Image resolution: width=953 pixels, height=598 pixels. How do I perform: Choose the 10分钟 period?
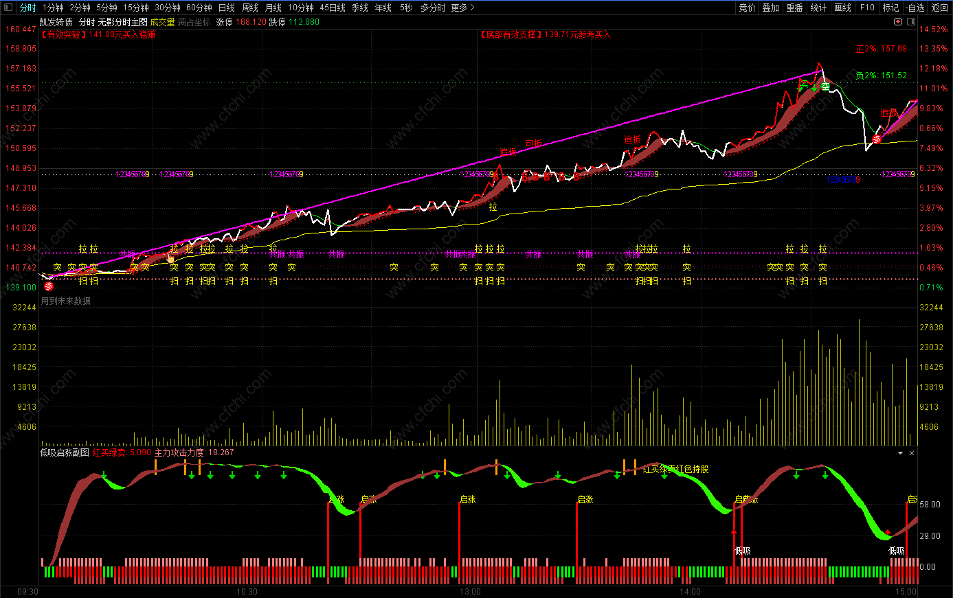301,8
